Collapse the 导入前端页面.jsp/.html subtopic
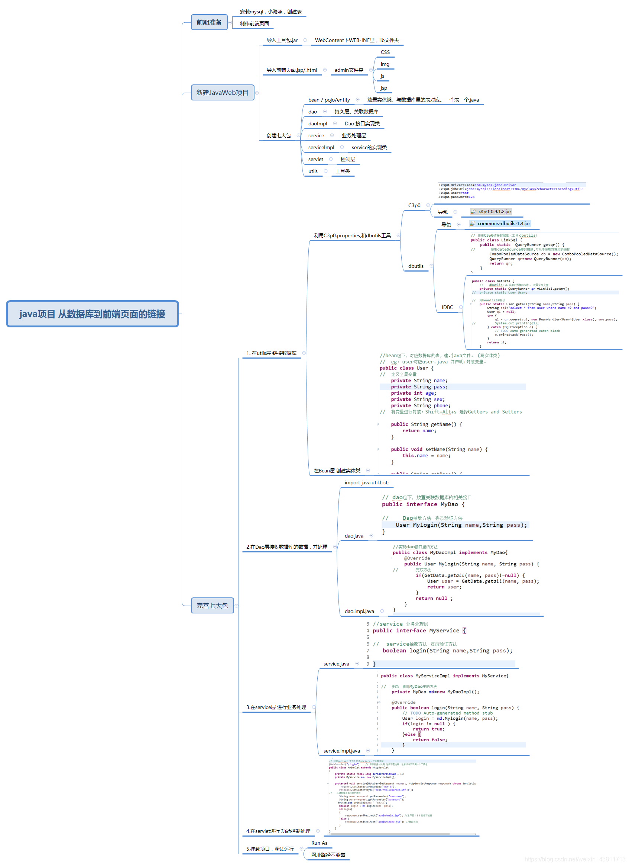This screenshot has width=629, height=866. (325, 70)
